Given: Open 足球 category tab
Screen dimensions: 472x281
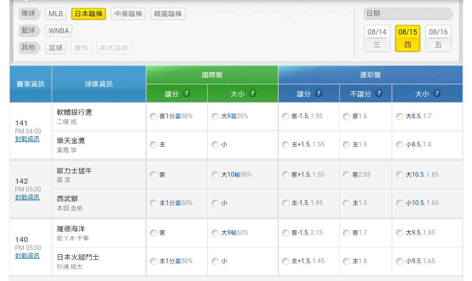Looking at the screenshot, I should click(56, 48).
